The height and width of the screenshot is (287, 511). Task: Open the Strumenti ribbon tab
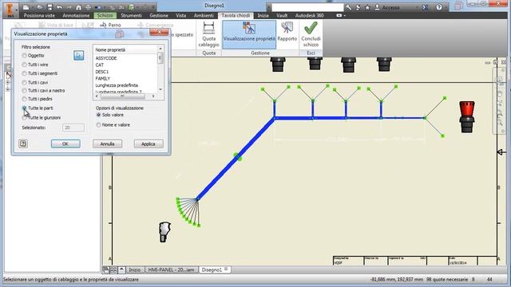pos(131,15)
